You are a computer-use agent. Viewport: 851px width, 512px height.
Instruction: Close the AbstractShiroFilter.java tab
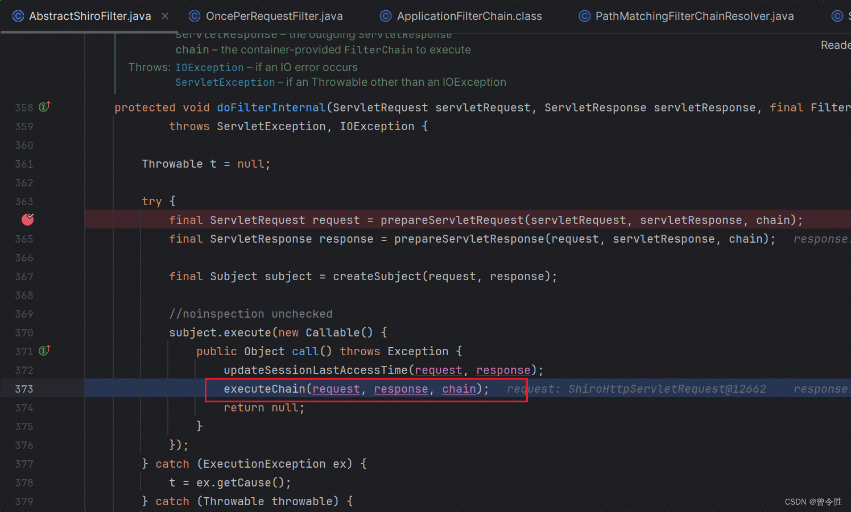point(165,16)
